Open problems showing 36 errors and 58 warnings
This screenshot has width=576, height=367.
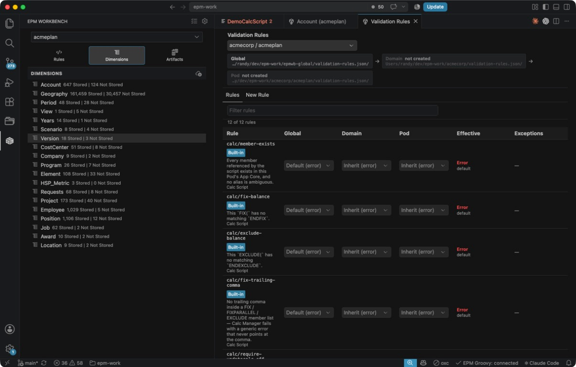[x=68, y=363]
